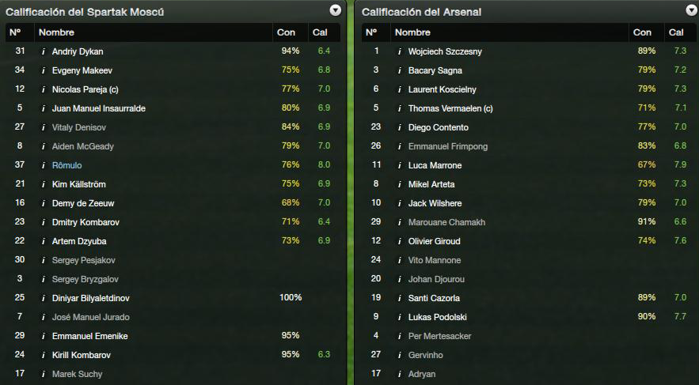Click info icon beside Santi Cazorla
Image resolution: width=699 pixels, height=385 pixels.
click(400, 298)
